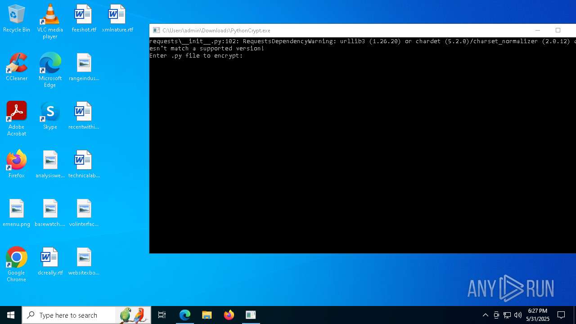Select the basewatch... image file icon
This screenshot has width=576, height=324.
pos(50,213)
